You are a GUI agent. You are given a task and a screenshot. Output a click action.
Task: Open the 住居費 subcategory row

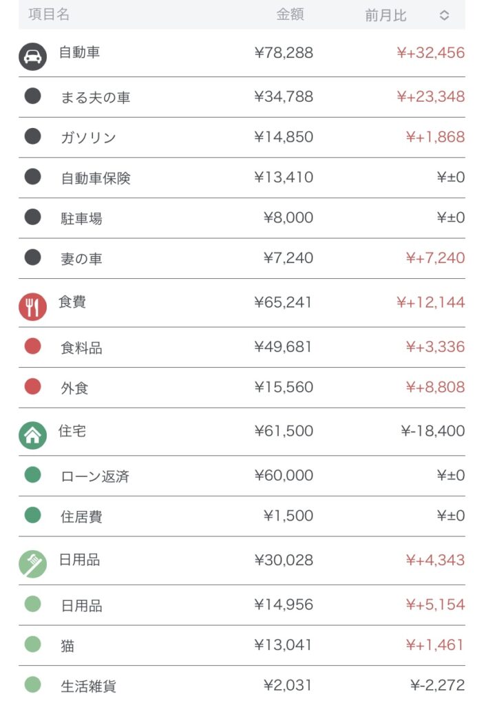[x=81, y=517]
